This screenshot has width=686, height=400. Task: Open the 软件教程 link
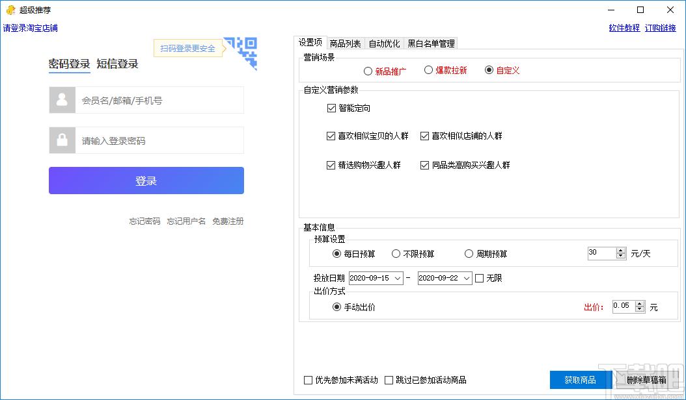click(624, 28)
